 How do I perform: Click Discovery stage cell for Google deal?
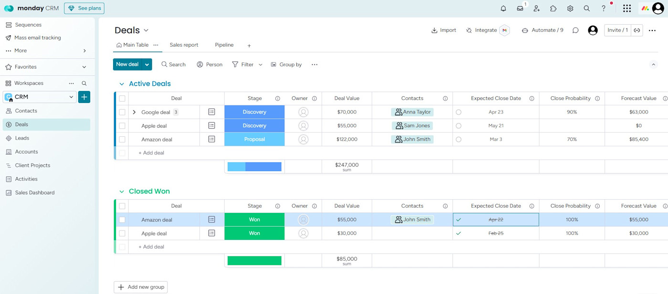(x=254, y=112)
